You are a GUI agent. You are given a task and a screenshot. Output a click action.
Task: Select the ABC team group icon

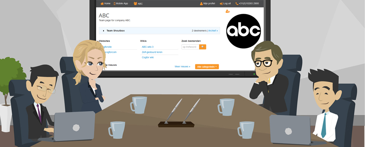click(135, 3)
